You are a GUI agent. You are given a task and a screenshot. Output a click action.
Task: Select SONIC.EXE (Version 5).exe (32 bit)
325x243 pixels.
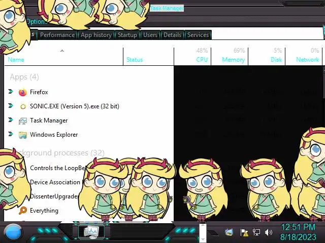tap(75, 106)
